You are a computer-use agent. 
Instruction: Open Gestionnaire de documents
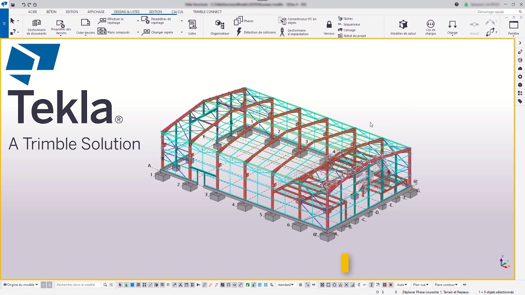[37, 27]
